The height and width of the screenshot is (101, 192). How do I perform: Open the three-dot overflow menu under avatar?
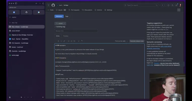179,10
